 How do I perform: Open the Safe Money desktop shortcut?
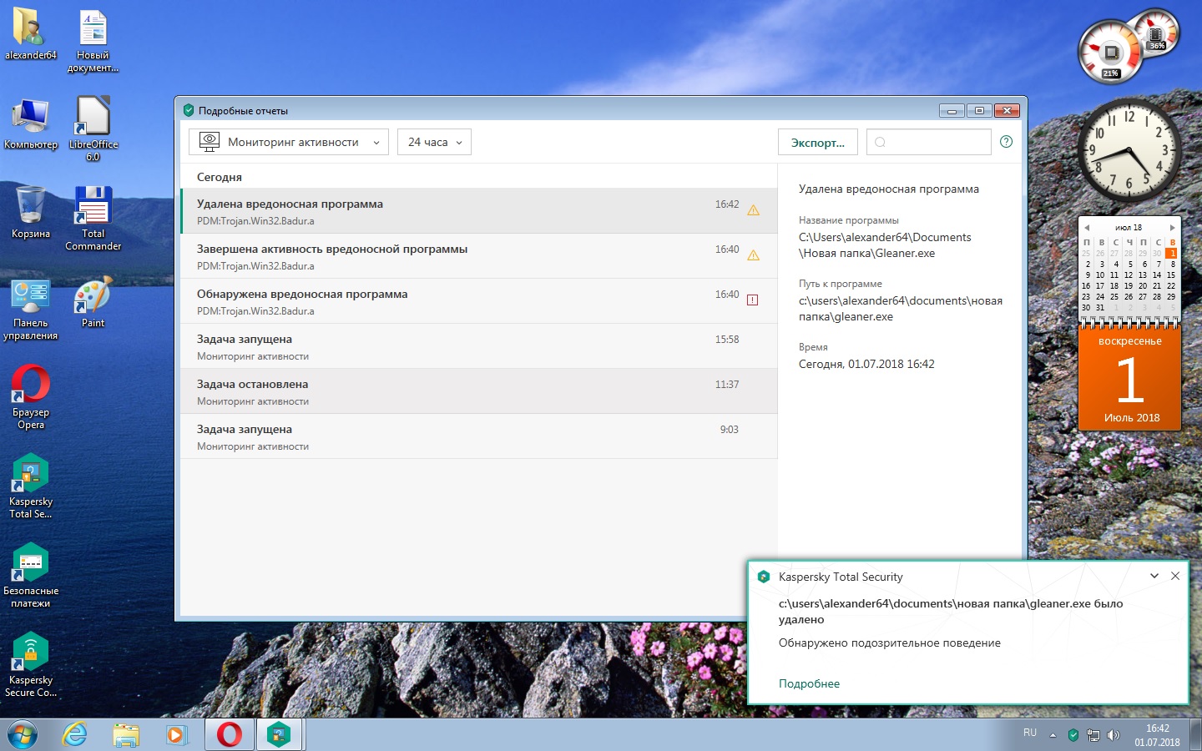[31, 565]
